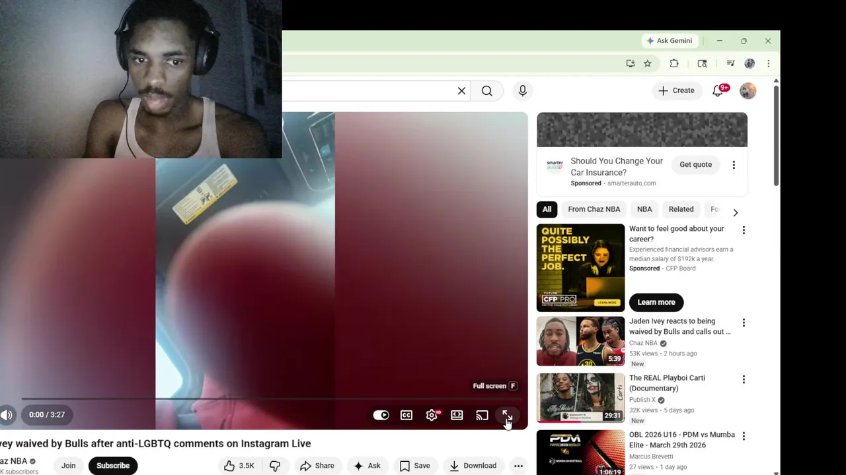
Task: Click the banner ad image above the insurance ad
Action: tap(642, 130)
